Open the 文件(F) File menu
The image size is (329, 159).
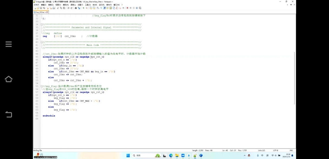coord(36,5)
